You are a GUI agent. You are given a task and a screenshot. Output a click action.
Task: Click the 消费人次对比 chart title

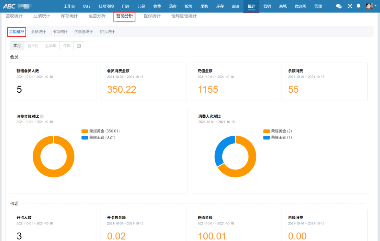coord(209,116)
